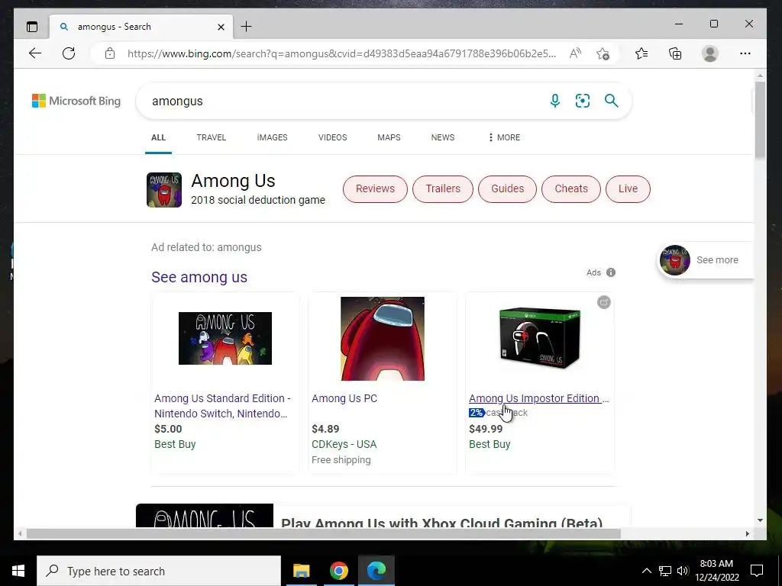
Task: Open visual search camera icon
Action: pyautogui.click(x=583, y=101)
